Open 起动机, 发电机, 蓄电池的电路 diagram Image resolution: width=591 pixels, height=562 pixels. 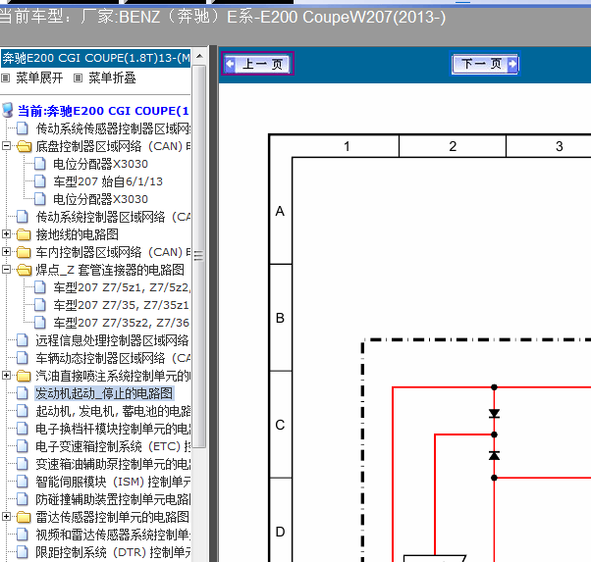coord(113,411)
